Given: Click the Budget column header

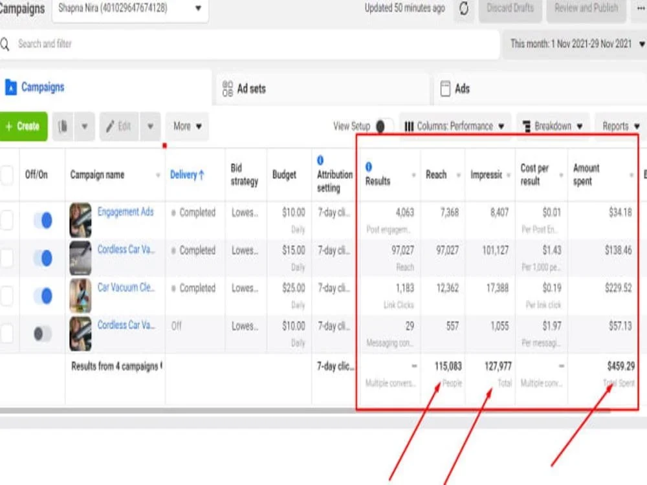Looking at the screenshot, I should pyautogui.click(x=284, y=175).
